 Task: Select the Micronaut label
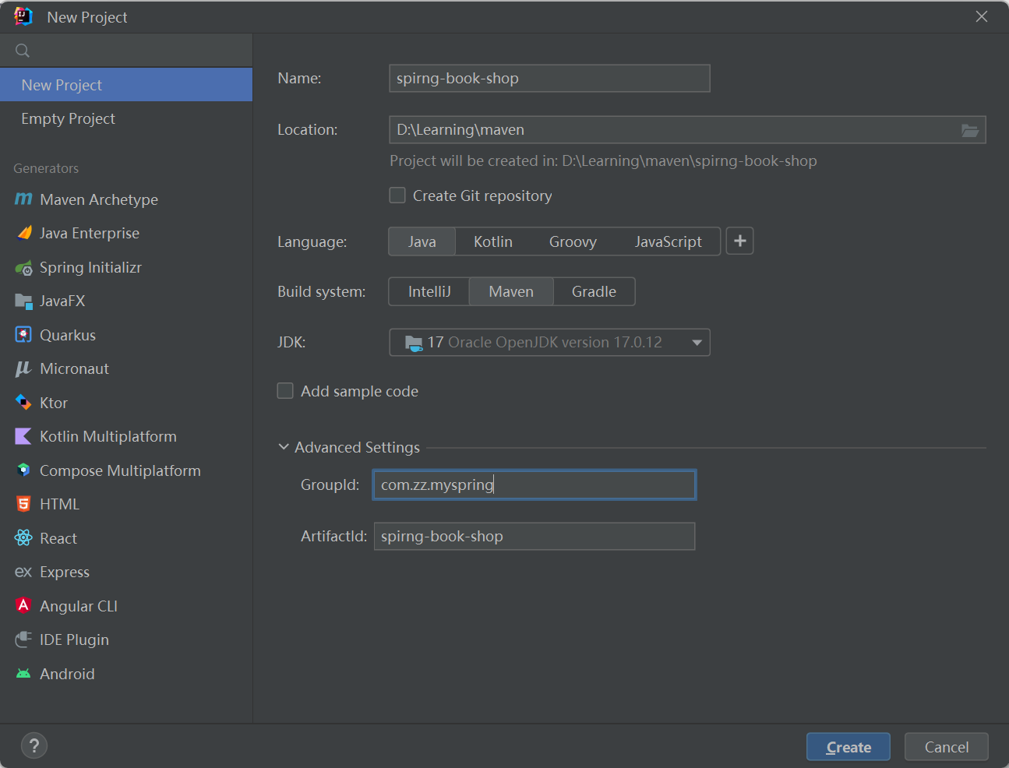coord(74,368)
